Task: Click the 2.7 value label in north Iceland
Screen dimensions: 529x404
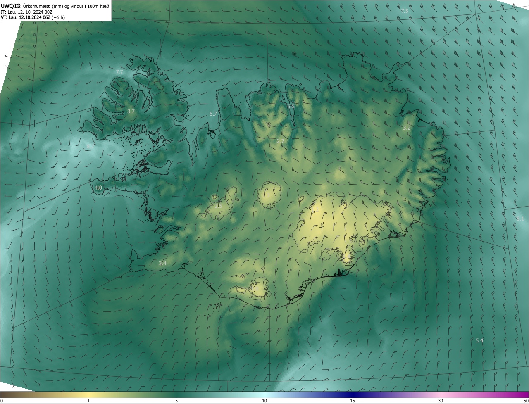Action: tap(281, 141)
